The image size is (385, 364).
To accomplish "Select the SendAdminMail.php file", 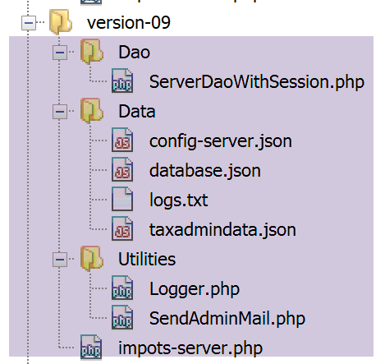I will click(x=227, y=319).
